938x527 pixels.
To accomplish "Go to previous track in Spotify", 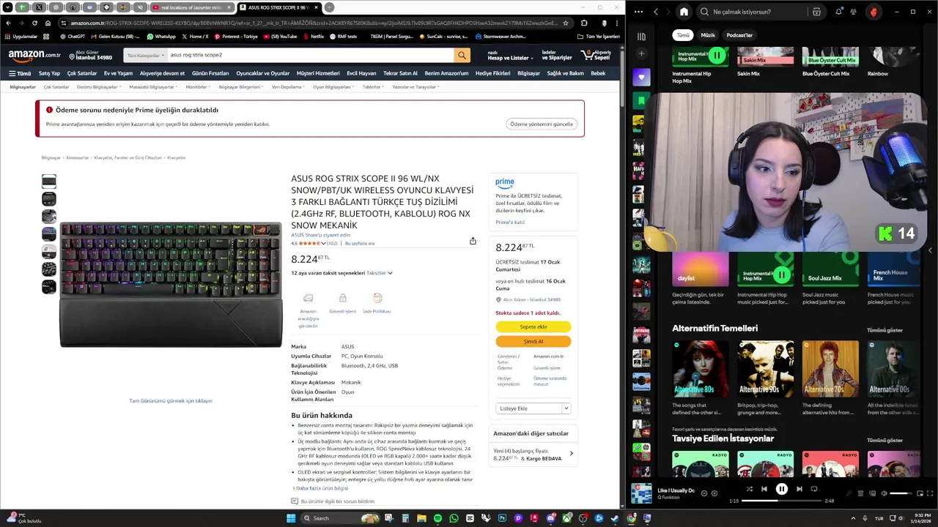I will click(x=764, y=489).
